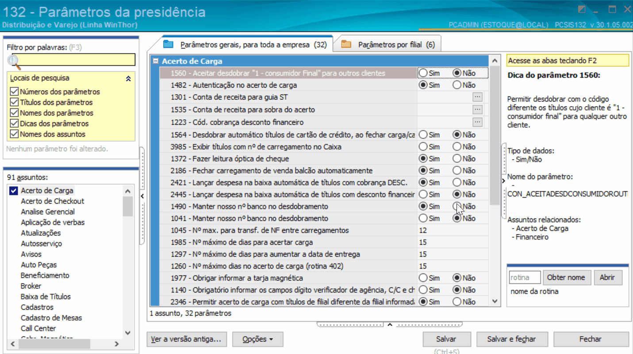
Task: Open lookup button for parameter 1223
Action: tap(477, 122)
